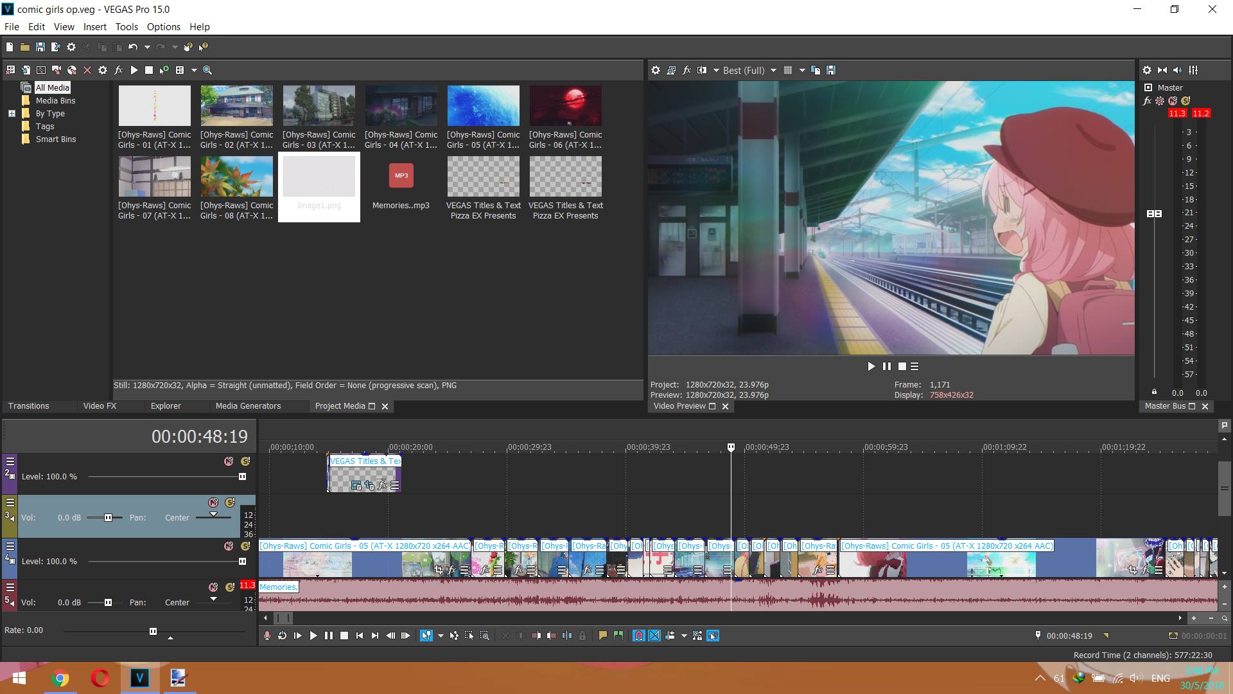Toggle loop playback in the transport bar
The width and height of the screenshot is (1233, 694).
pos(283,636)
